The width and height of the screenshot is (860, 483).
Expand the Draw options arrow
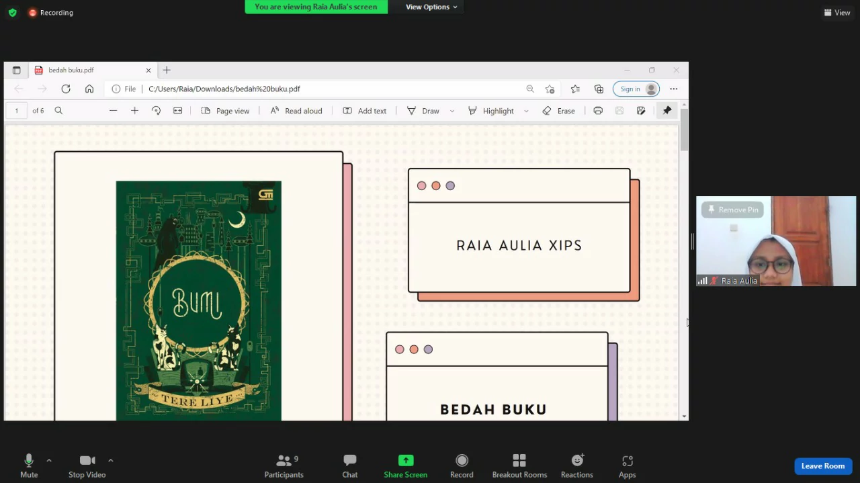click(x=451, y=111)
